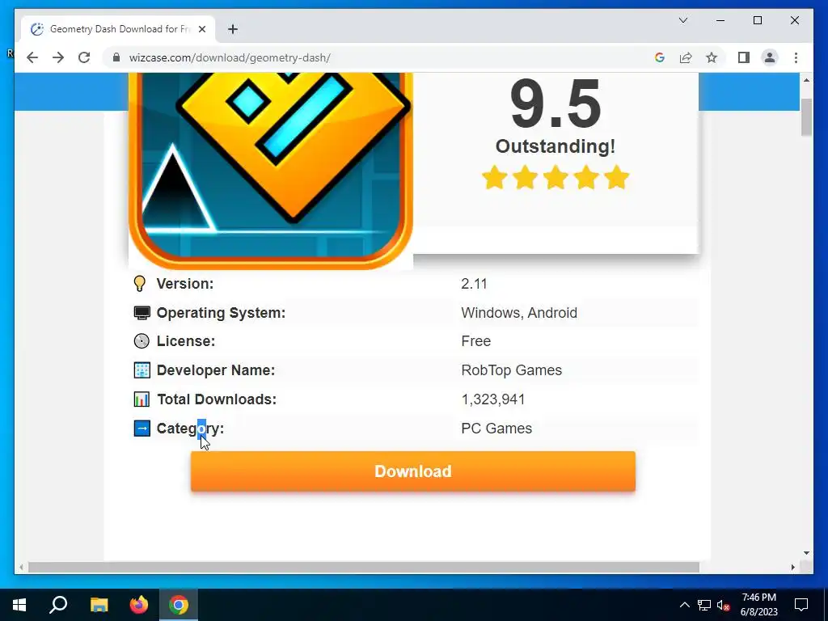The width and height of the screenshot is (828, 621).
Task: Close the Geometry Dash tab
Action: (201, 29)
